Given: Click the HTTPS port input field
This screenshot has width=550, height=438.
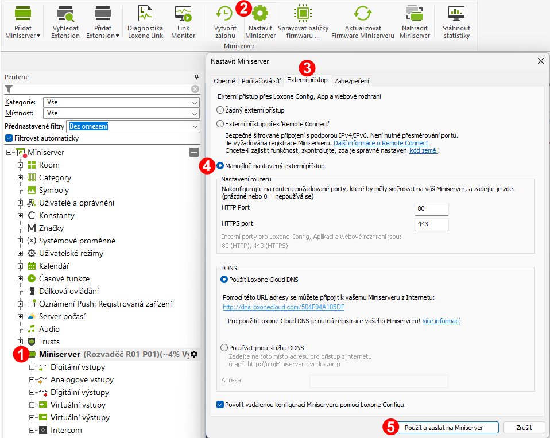Looking at the screenshot, I should pyautogui.click(x=431, y=224).
